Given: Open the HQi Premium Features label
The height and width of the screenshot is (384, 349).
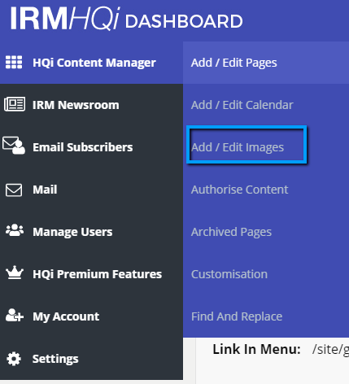Looking at the screenshot, I should tap(97, 274).
